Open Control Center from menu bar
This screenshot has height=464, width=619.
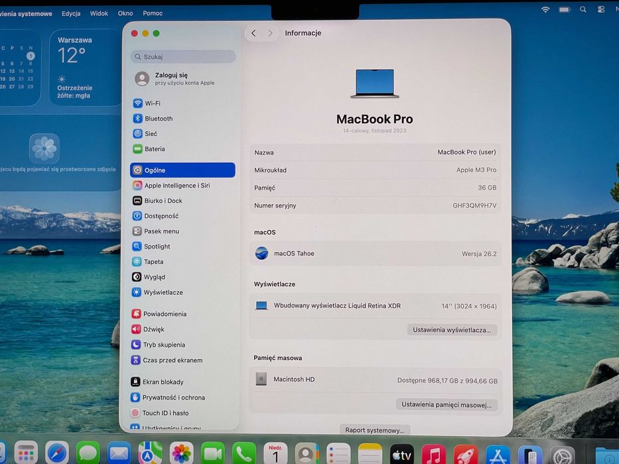coord(601,9)
